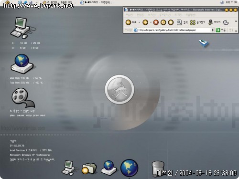
Task: Click the Start button on top taskbar
Action: (7, 2)
